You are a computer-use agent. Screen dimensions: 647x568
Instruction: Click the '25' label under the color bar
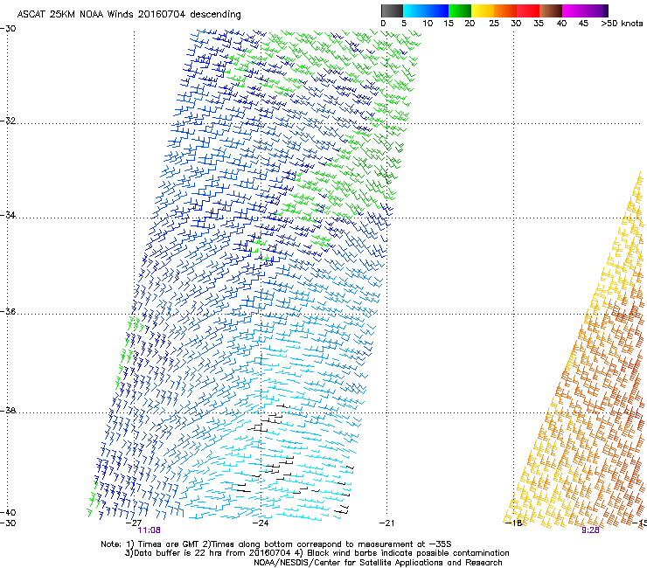[x=494, y=24]
